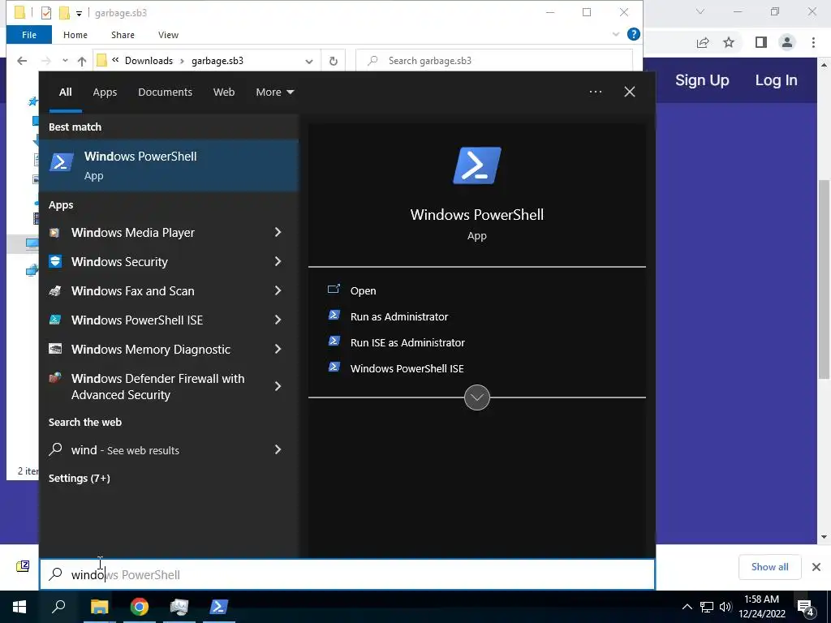Switch to the Web search tab
The height and width of the screenshot is (623, 831).
(224, 92)
